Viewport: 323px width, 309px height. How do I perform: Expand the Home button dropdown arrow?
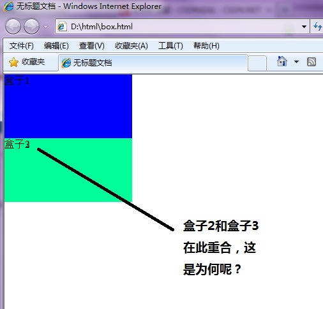(x=296, y=62)
